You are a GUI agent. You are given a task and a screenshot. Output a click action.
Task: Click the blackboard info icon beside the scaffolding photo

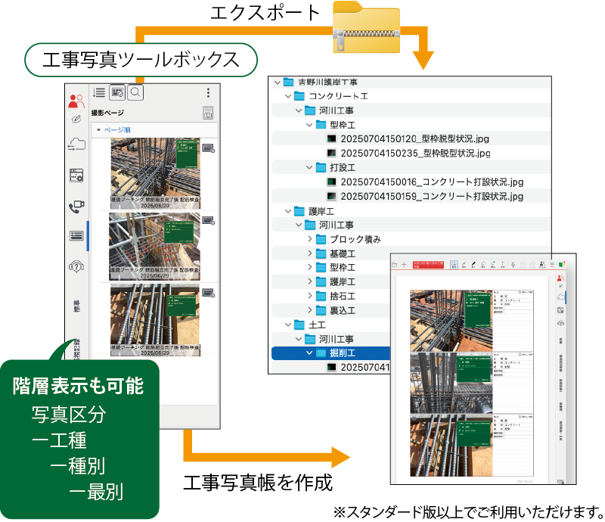coord(209,221)
